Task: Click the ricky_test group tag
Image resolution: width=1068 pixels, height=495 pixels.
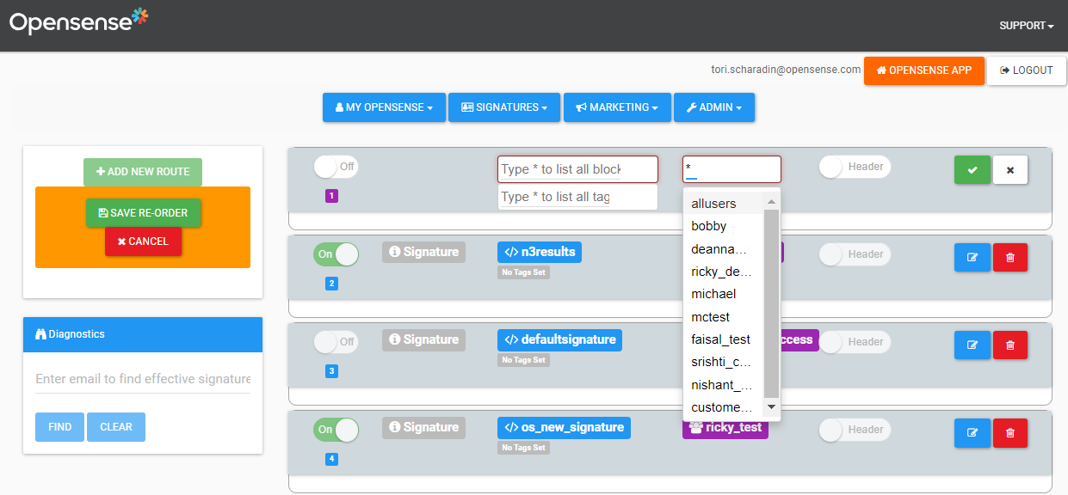Action: pos(725,428)
